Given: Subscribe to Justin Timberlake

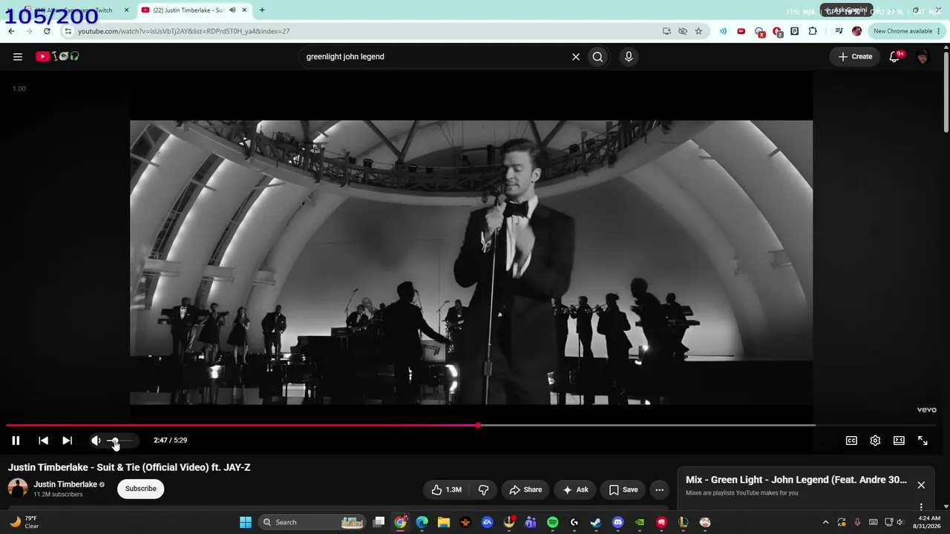Looking at the screenshot, I should click(140, 489).
